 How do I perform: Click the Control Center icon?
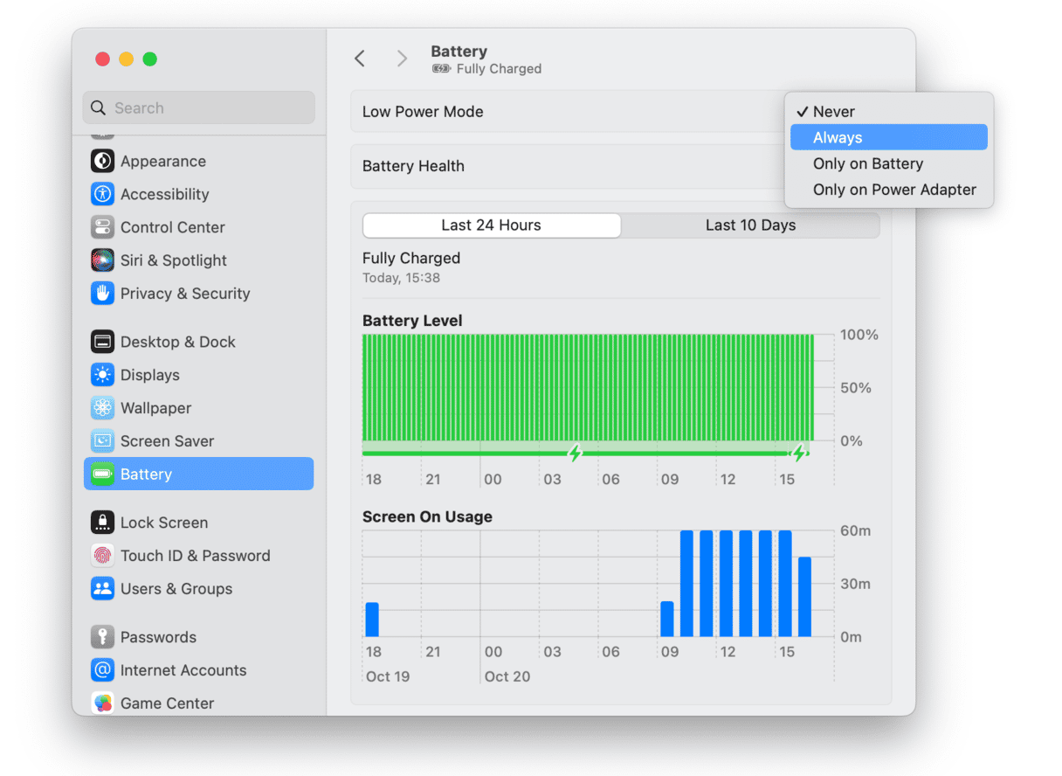click(102, 227)
